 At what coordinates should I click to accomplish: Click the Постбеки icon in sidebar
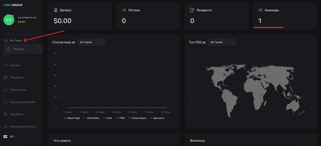(6, 114)
